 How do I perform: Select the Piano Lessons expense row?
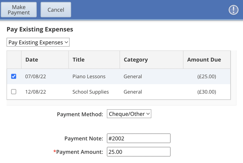(89, 76)
